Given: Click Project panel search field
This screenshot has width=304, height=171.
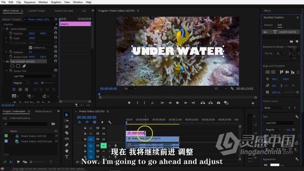Looking at the screenshot, I should pyautogui.click(x=25, y=124).
